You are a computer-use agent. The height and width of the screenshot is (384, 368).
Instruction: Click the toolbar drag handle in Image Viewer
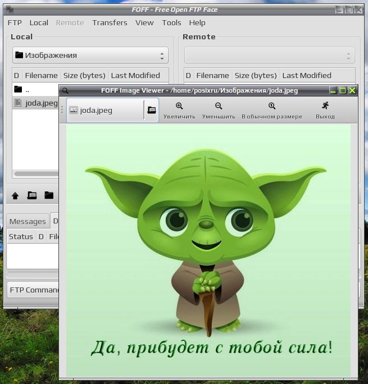click(x=62, y=109)
